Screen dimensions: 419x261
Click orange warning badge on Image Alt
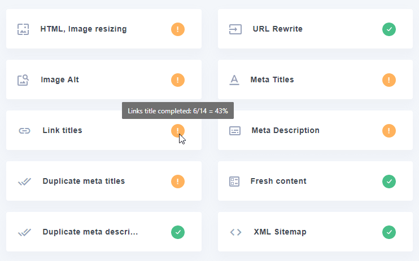[x=178, y=80]
